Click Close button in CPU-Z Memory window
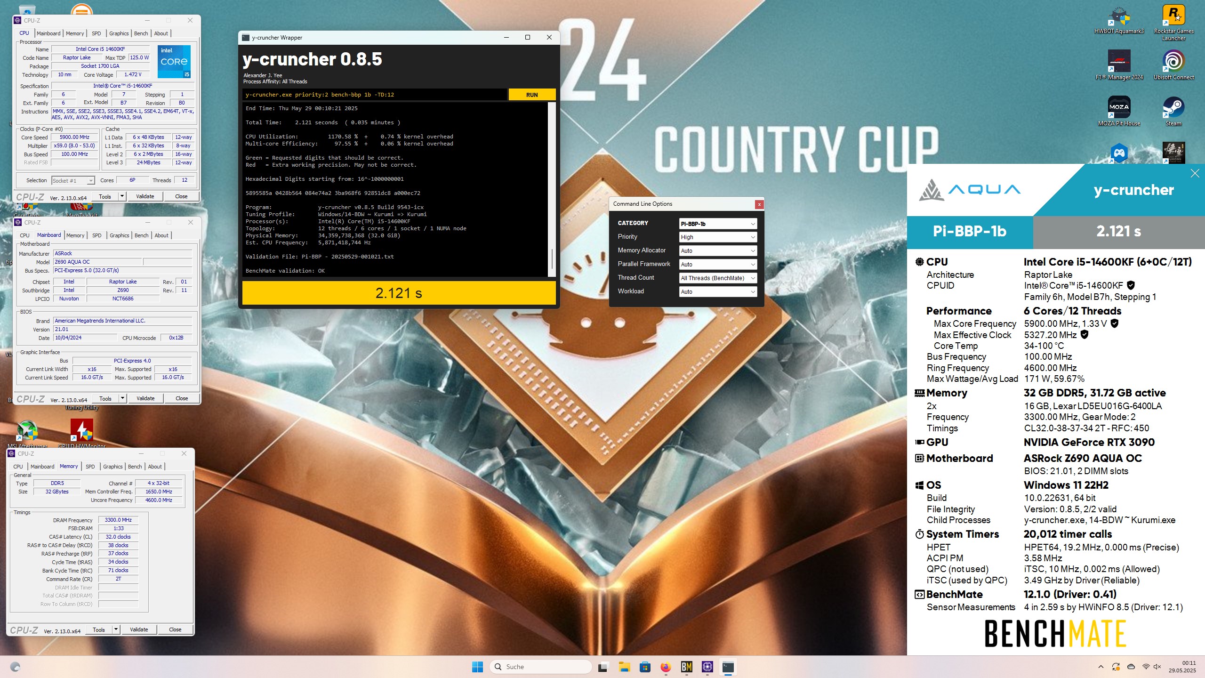 coord(175,630)
